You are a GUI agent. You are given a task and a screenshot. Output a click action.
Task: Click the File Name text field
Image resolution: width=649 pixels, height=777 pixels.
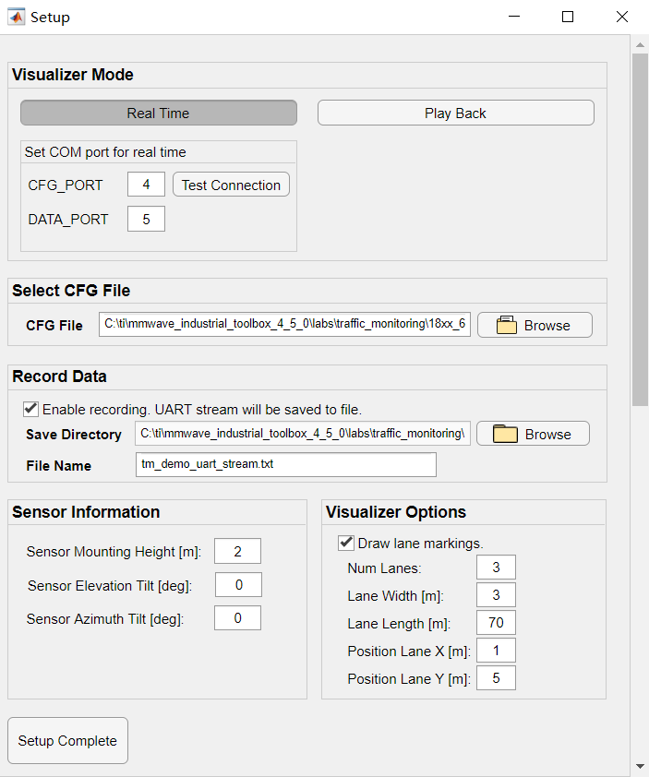pyautogui.click(x=286, y=464)
